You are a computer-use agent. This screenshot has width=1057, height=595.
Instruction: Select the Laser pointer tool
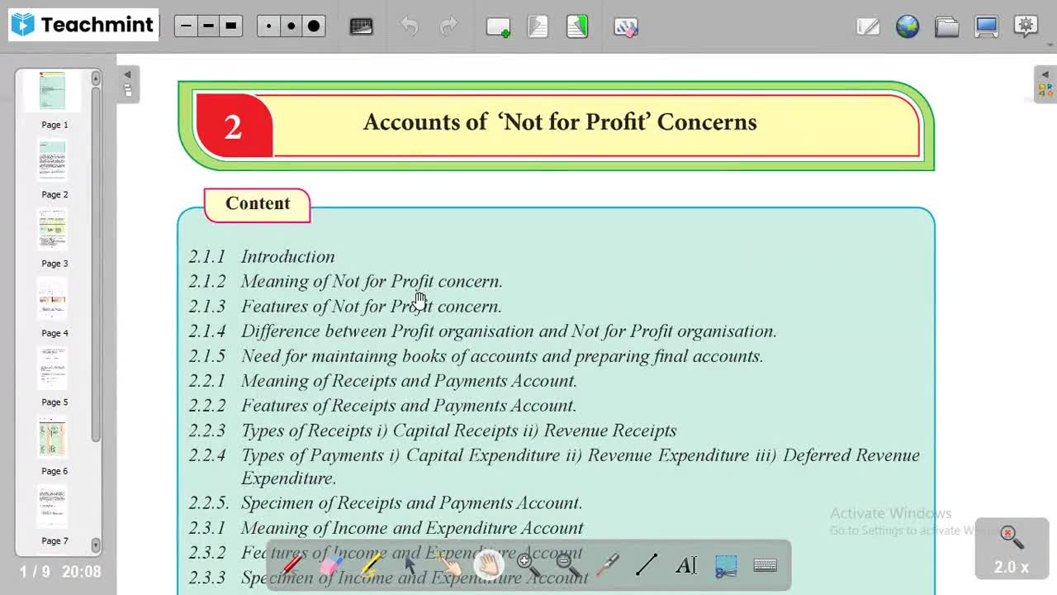coord(608,564)
